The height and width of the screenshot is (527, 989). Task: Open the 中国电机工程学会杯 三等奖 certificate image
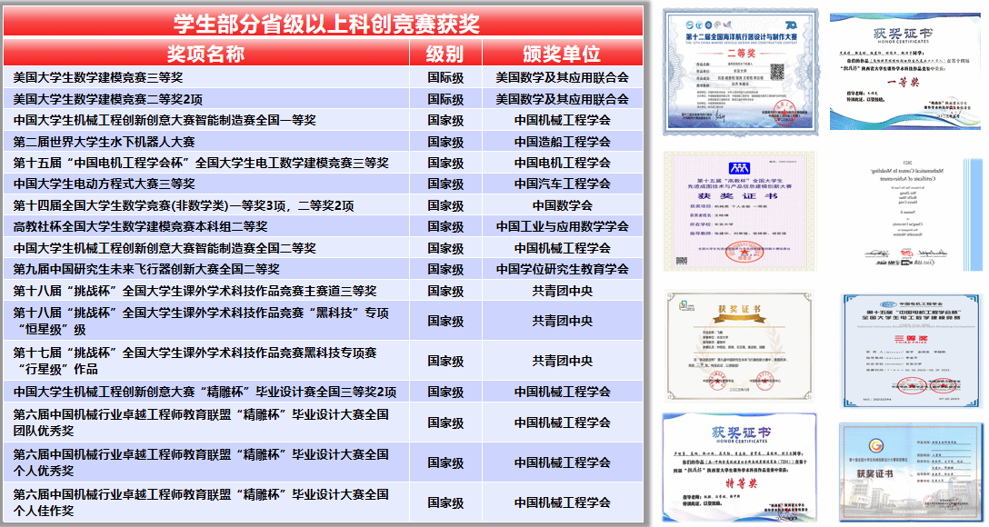click(x=912, y=351)
